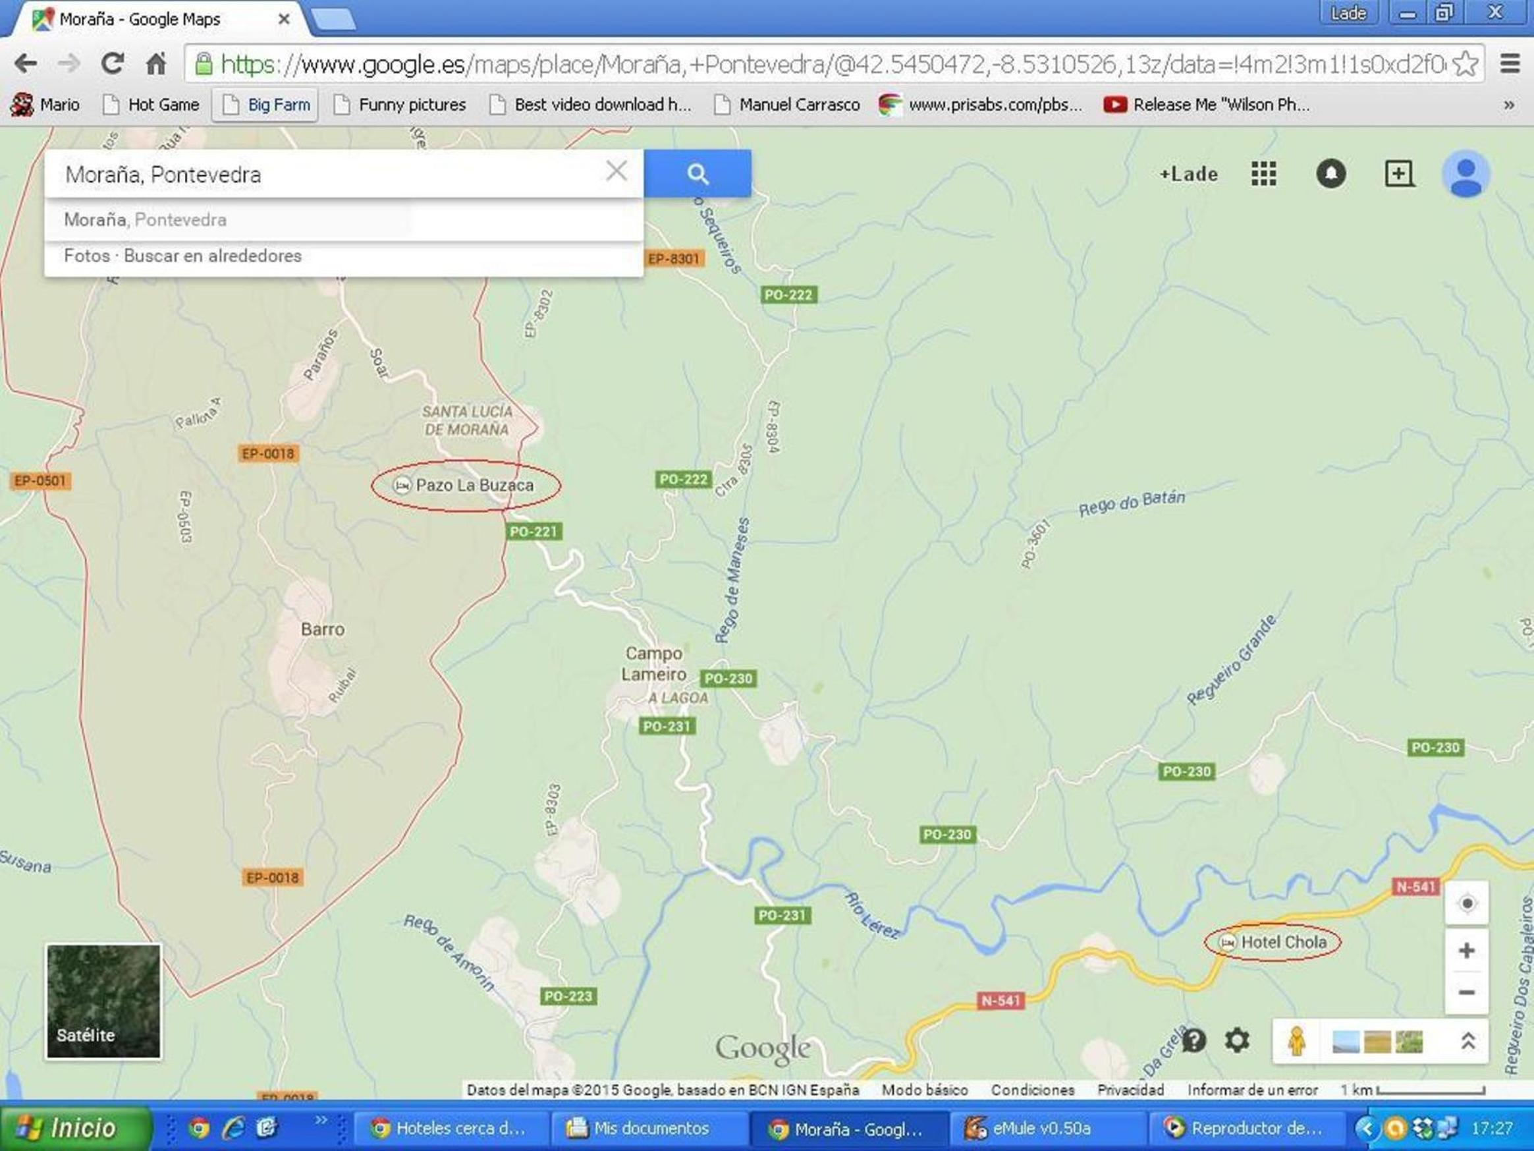Screen dimensions: 1534x1151
Task: Expand hidden bookmarks overflow chevron
Action: click(1509, 105)
